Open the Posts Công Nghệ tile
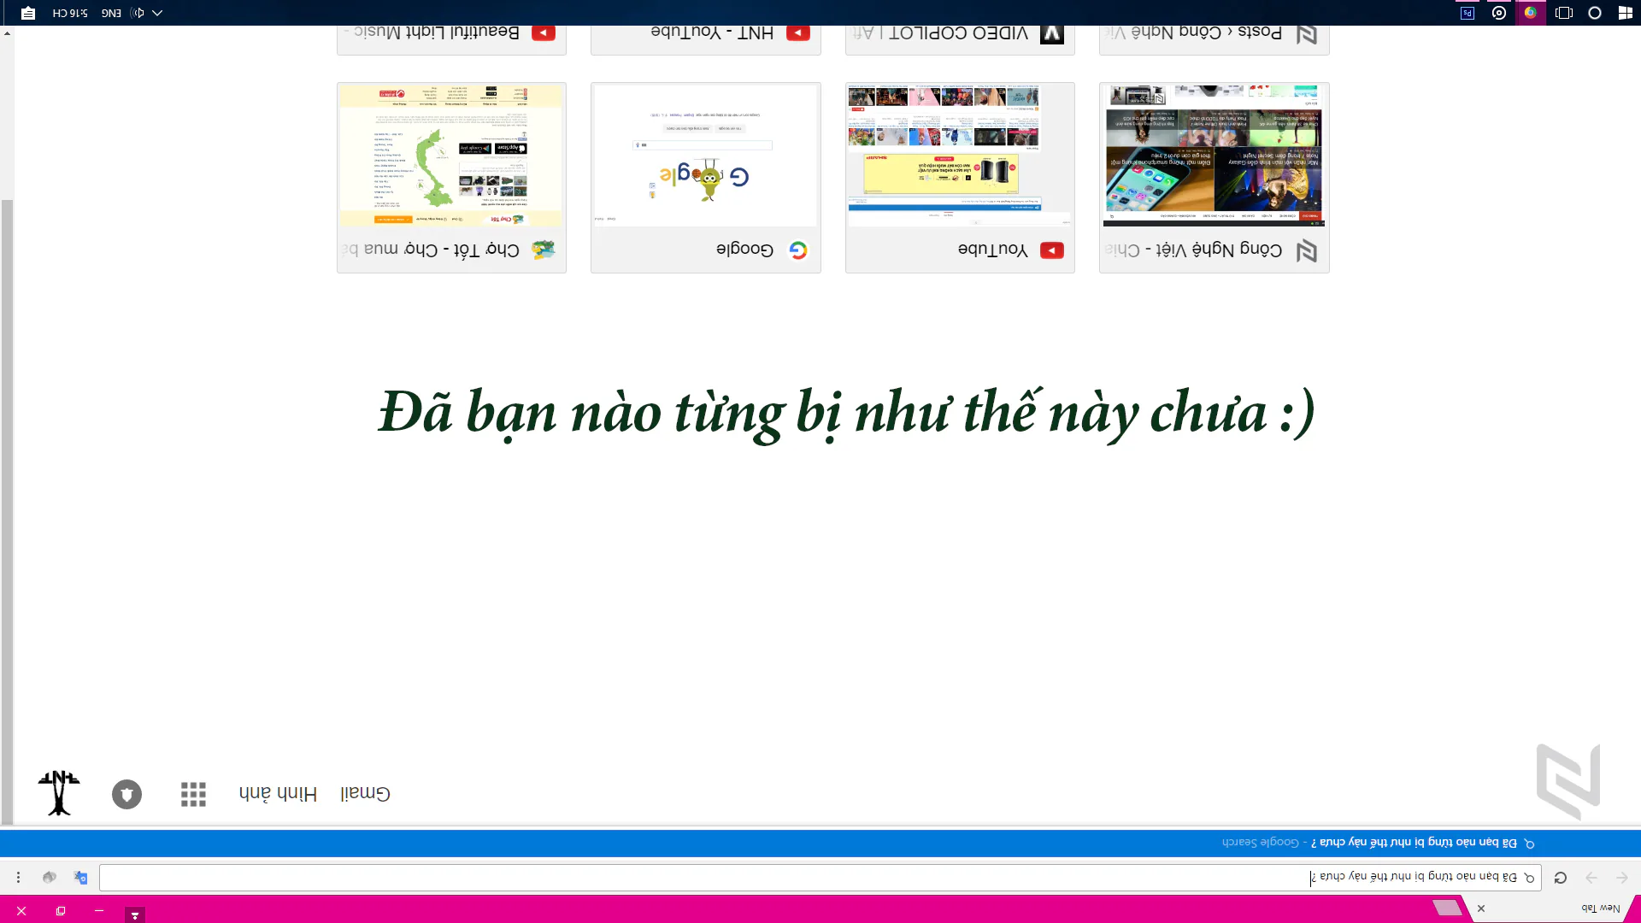Screen dimensions: 1641x923 pos(1214,39)
